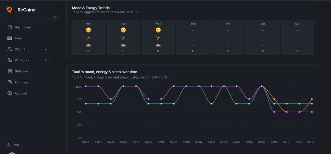Click the Nutrition fork-and-knife icon
Screen dimensions: 331x154
[x=9, y=71]
